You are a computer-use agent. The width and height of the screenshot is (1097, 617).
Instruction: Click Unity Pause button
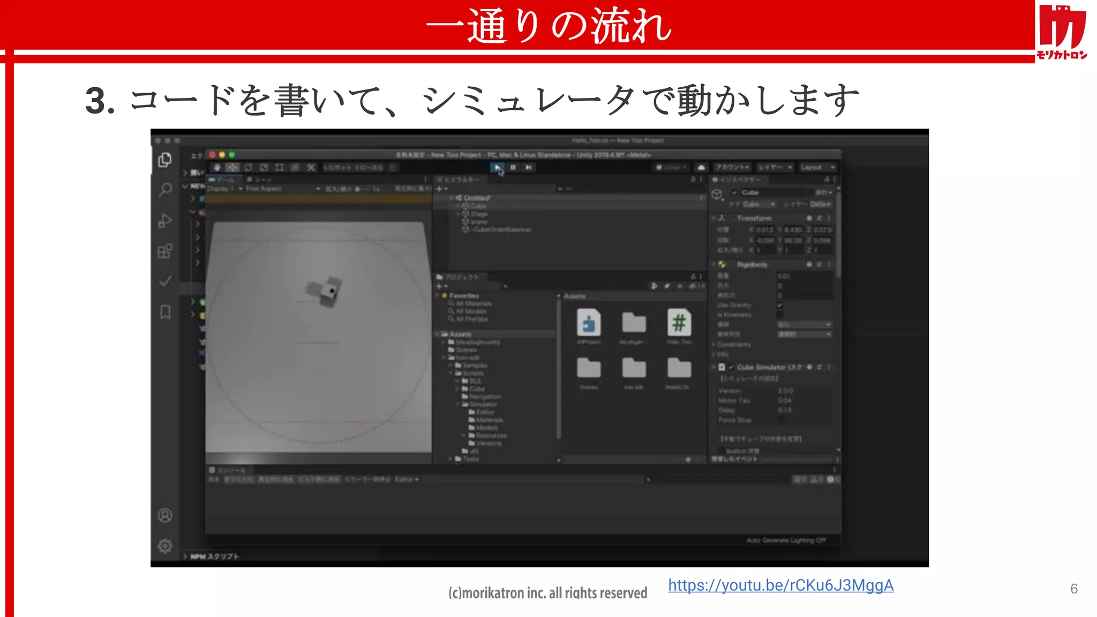point(513,168)
